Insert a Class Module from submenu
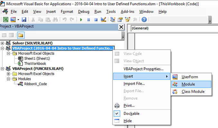Image resolution: width=218 pixels, height=128 pixels. (191, 92)
